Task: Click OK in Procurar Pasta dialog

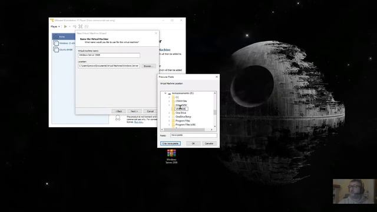Action: (193, 144)
